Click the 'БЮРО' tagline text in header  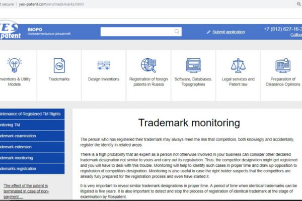(35, 30)
